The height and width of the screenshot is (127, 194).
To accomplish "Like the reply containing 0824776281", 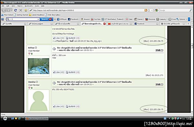I will [59, 106].
